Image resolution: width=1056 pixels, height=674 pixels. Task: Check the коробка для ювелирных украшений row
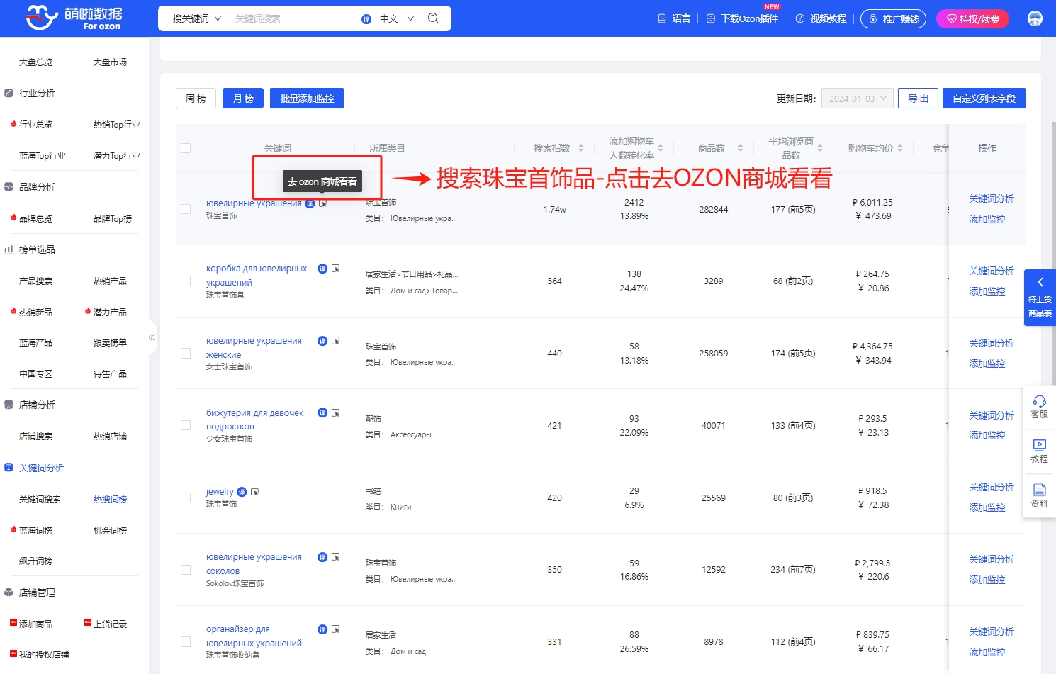(x=186, y=281)
